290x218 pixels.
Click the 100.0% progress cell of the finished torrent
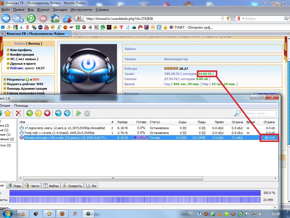(x=141, y=138)
